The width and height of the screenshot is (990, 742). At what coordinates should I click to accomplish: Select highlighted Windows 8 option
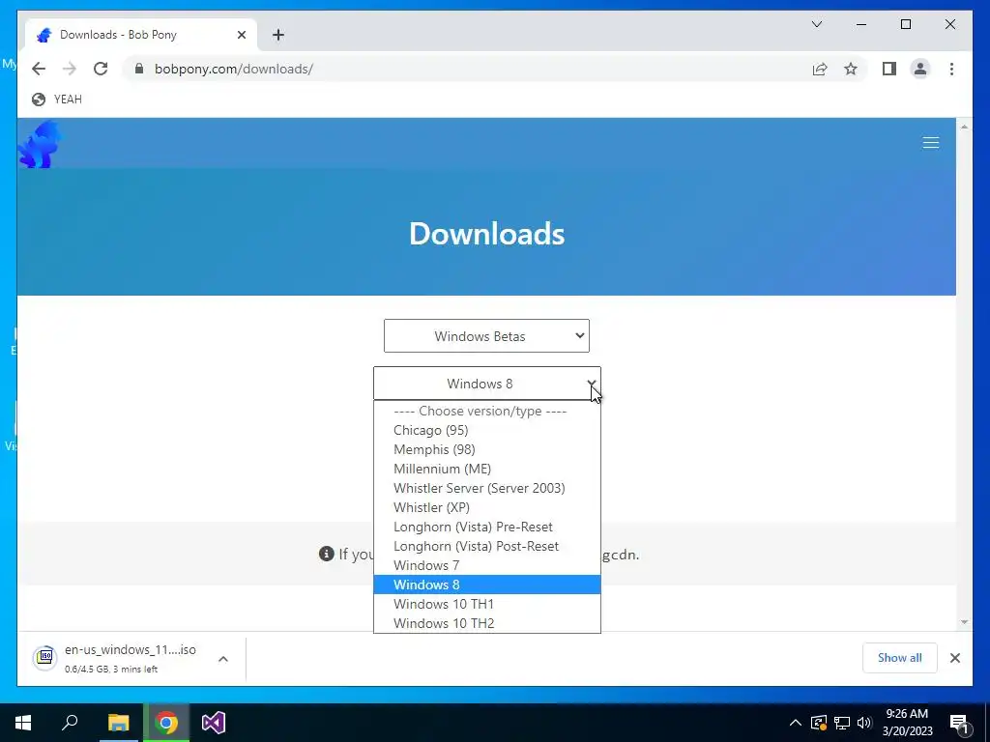click(487, 585)
